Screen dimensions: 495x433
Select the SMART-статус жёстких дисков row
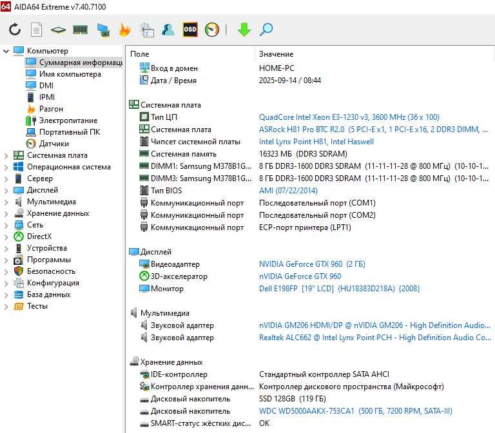[309, 423]
